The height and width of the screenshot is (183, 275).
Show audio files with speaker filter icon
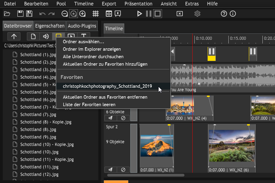click(x=45, y=36)
